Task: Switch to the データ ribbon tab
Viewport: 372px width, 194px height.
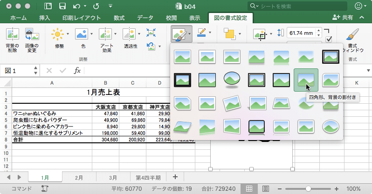Action: (145, 18)
